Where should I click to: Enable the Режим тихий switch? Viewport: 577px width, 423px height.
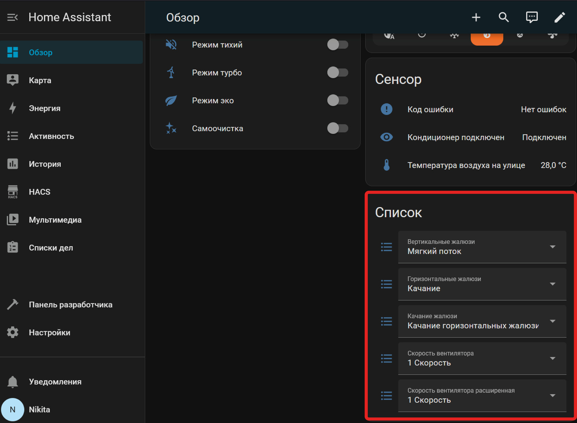click(337, 45)
